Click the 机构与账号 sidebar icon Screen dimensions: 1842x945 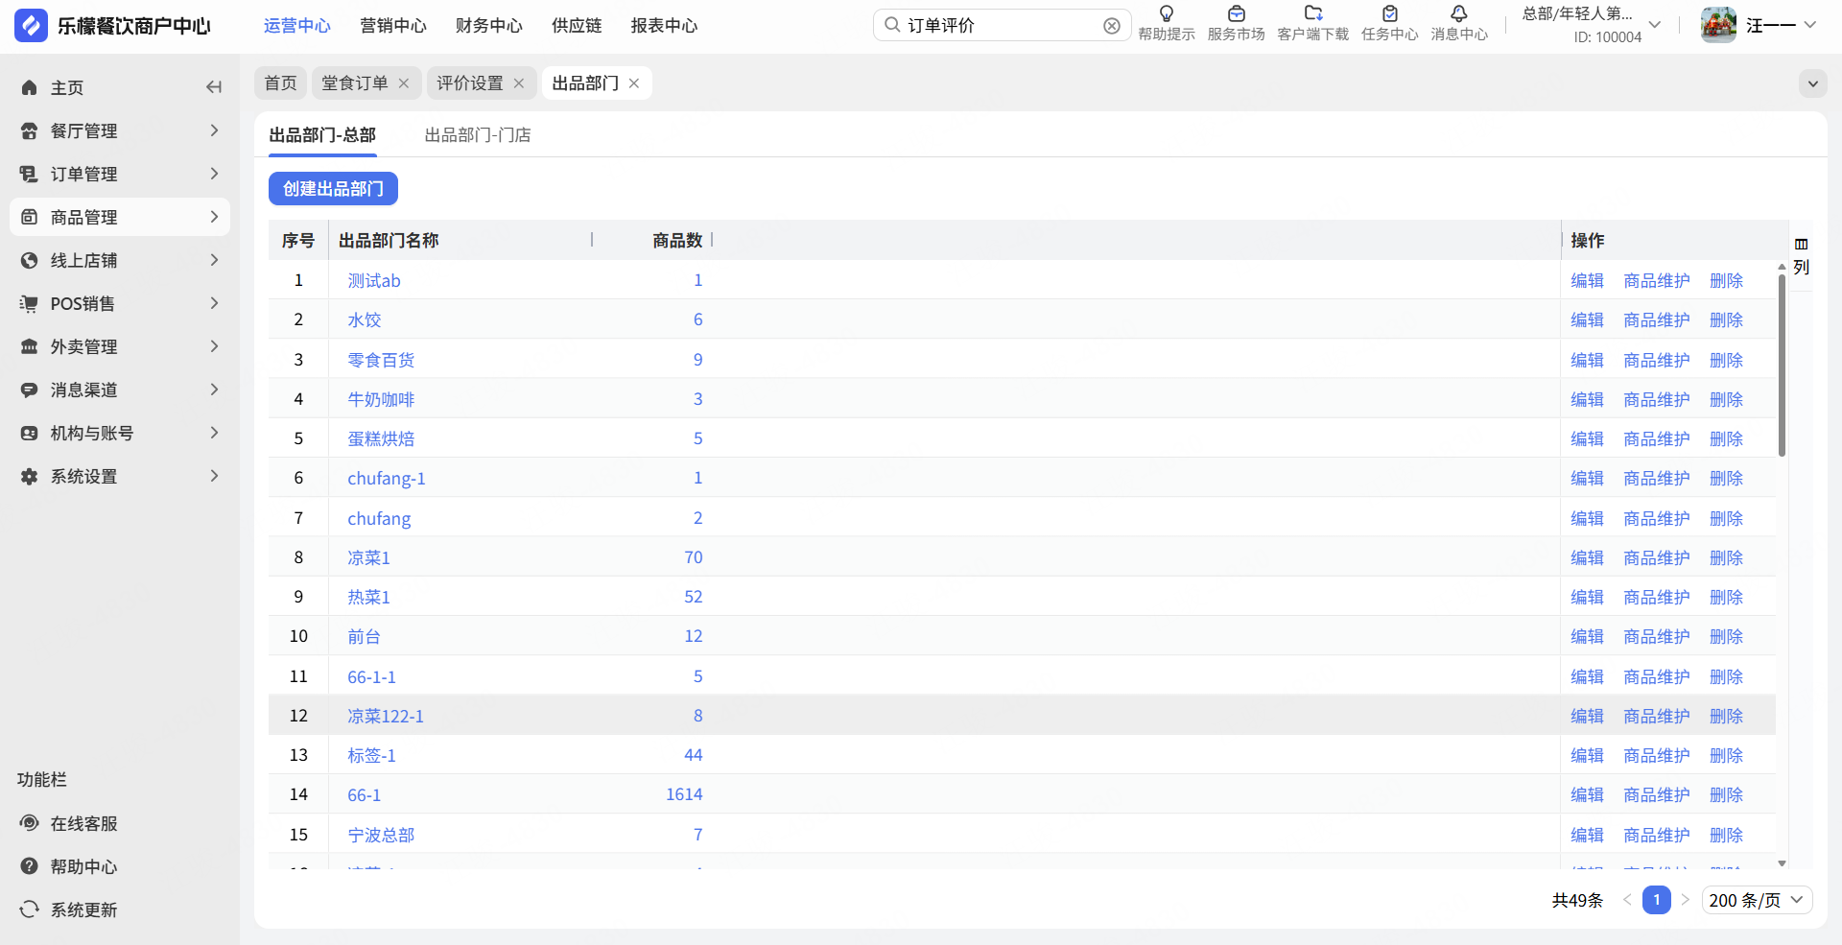click(x=30, y=433)
